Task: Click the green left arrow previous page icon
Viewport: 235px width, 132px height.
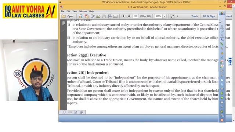Action: pyautogui.click(x=222, y=93)
